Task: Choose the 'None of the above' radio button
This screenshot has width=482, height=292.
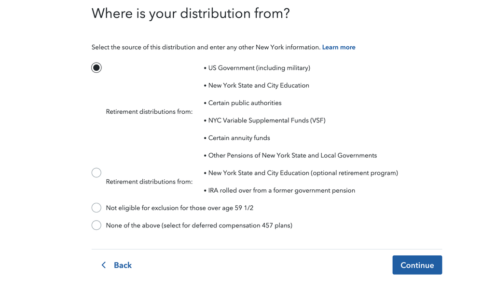Action: (96, 225)
